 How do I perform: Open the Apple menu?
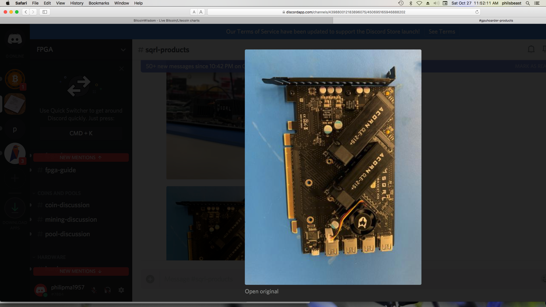pos(8,3)
